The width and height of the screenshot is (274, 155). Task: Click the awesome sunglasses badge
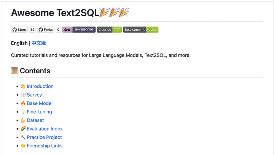pyautogui.click(x=79, y=30)
